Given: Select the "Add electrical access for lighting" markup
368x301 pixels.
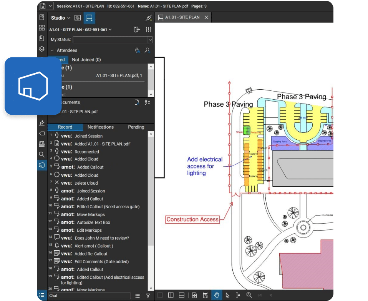Looking at the screenshot, I should (x=205, y=166).
